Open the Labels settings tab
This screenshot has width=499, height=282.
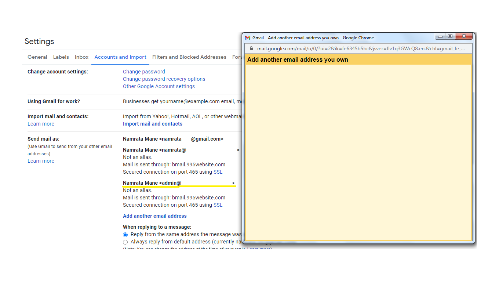61,57
